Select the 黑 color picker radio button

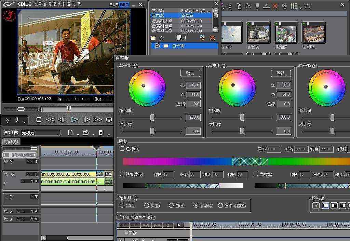tap(122, 205)
